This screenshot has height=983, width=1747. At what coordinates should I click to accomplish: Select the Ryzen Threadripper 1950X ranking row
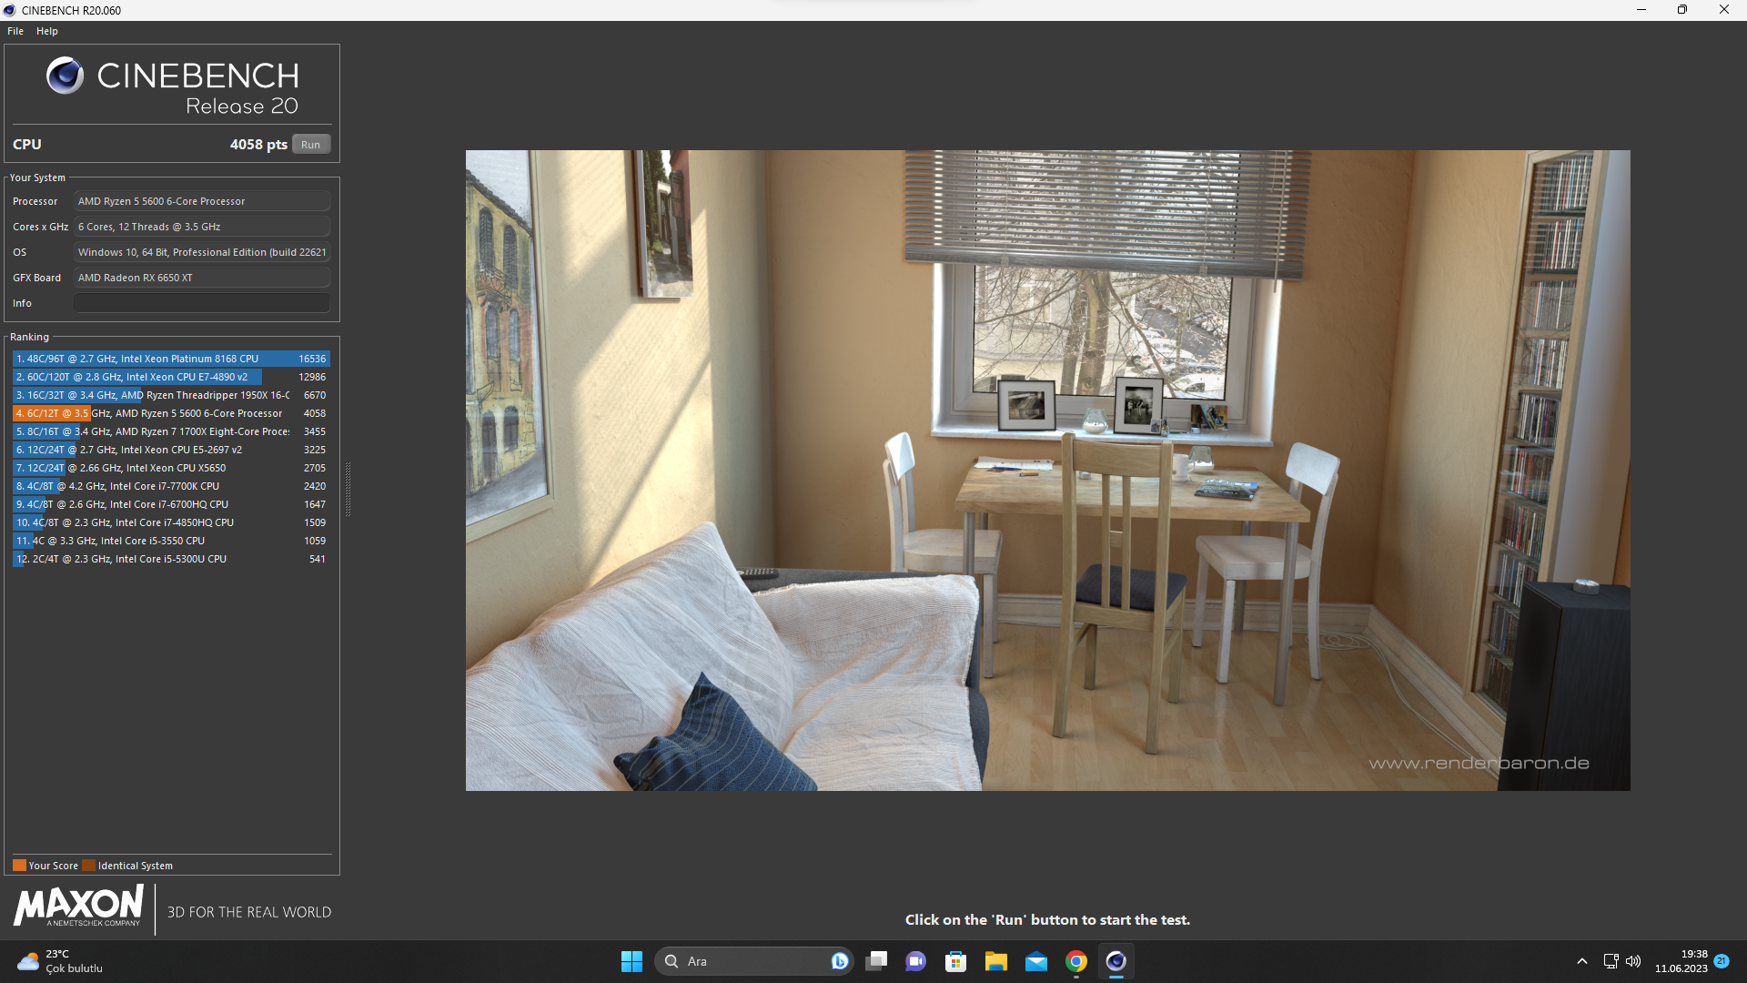pos(171,395)
